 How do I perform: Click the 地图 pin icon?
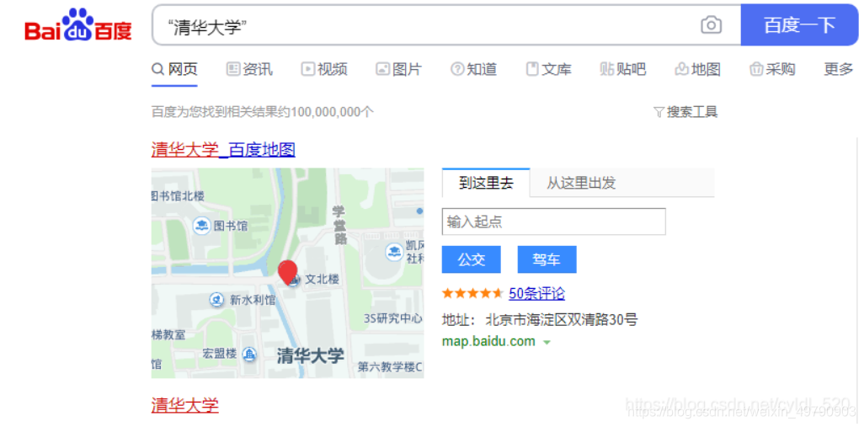point(681,69)
